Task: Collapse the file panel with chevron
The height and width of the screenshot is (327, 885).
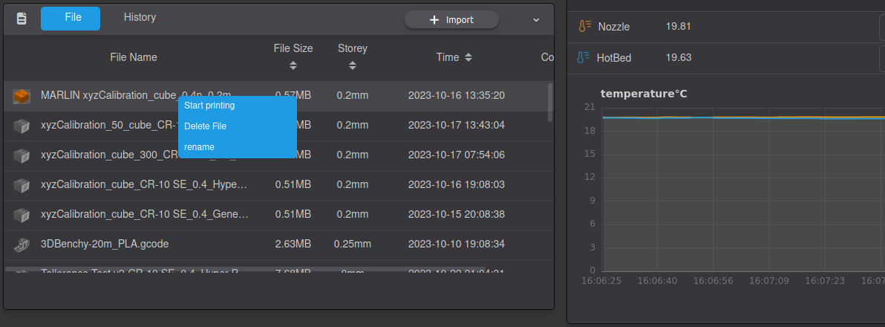Action: point(536,20)
